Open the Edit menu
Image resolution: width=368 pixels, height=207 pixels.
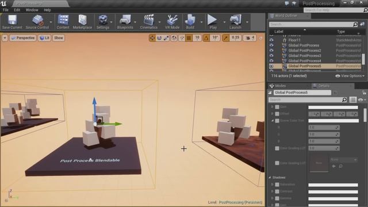[x=17, y=10]
